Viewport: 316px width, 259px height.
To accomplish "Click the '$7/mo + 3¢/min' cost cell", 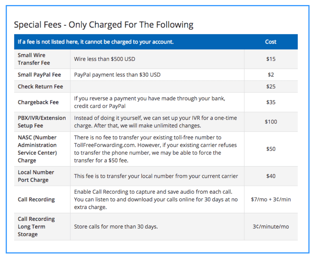I will pos(271,199).
